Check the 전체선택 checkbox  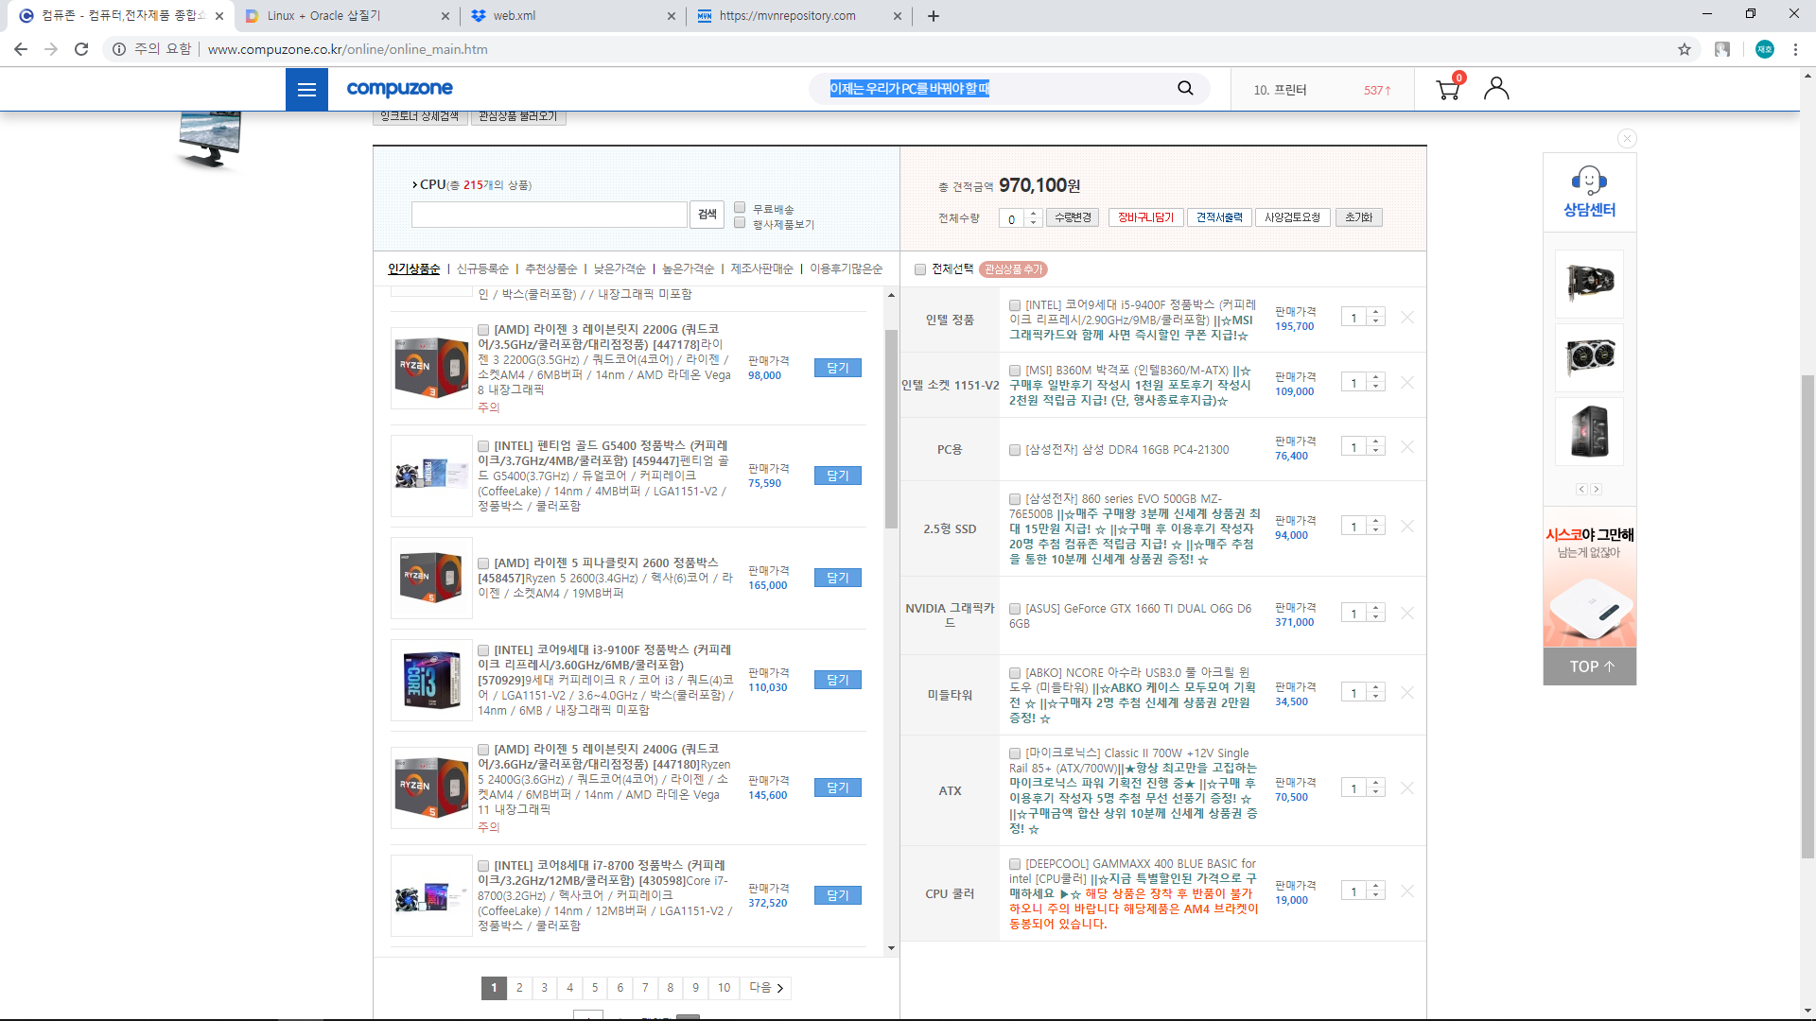[920, 269]
